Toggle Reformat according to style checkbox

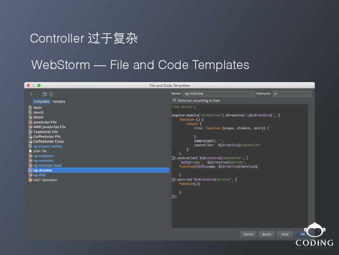174,101
